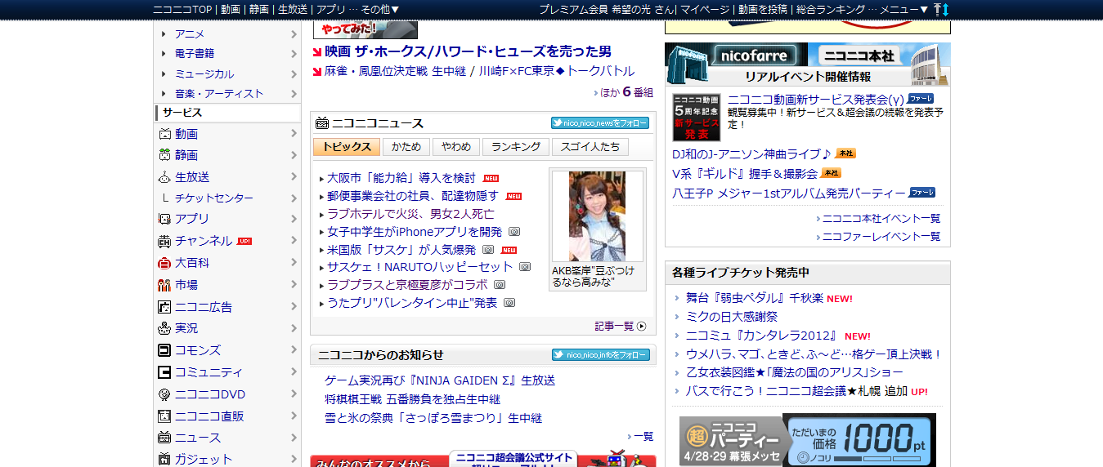This screenshot has height=467, width=1103.
Task: Click the ニコニコニュース header TV icon
Action: click(x=322, y=123)
